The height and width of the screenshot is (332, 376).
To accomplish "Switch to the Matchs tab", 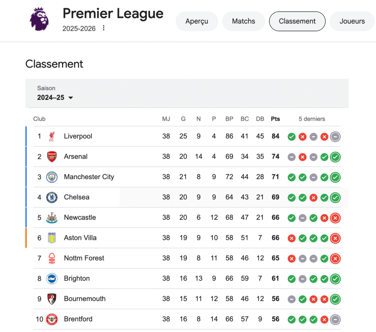I will pos(243,21).
